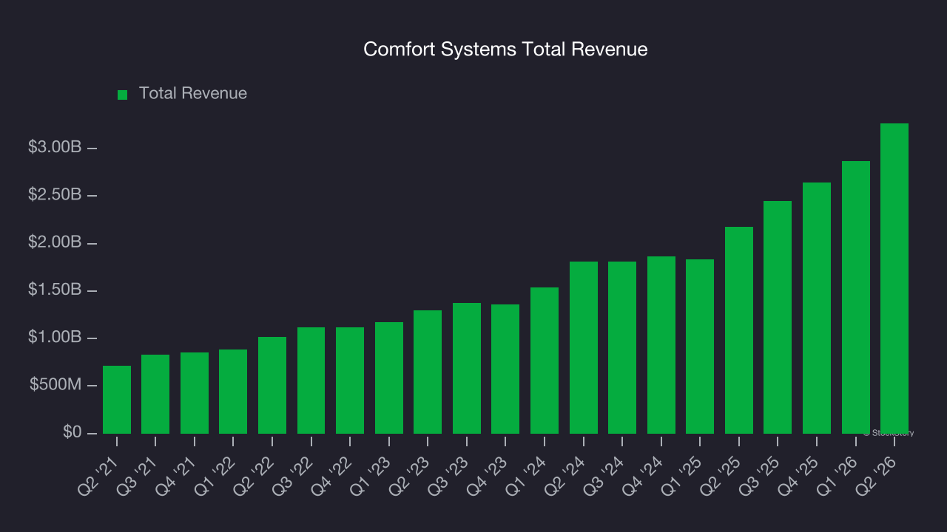Click the $500M y-axis label

pyautogui.click(x=55, y=386)
